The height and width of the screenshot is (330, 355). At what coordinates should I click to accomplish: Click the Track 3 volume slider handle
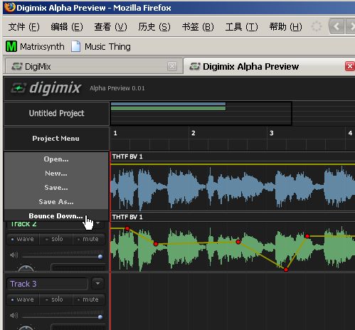[x=100, y=317]
